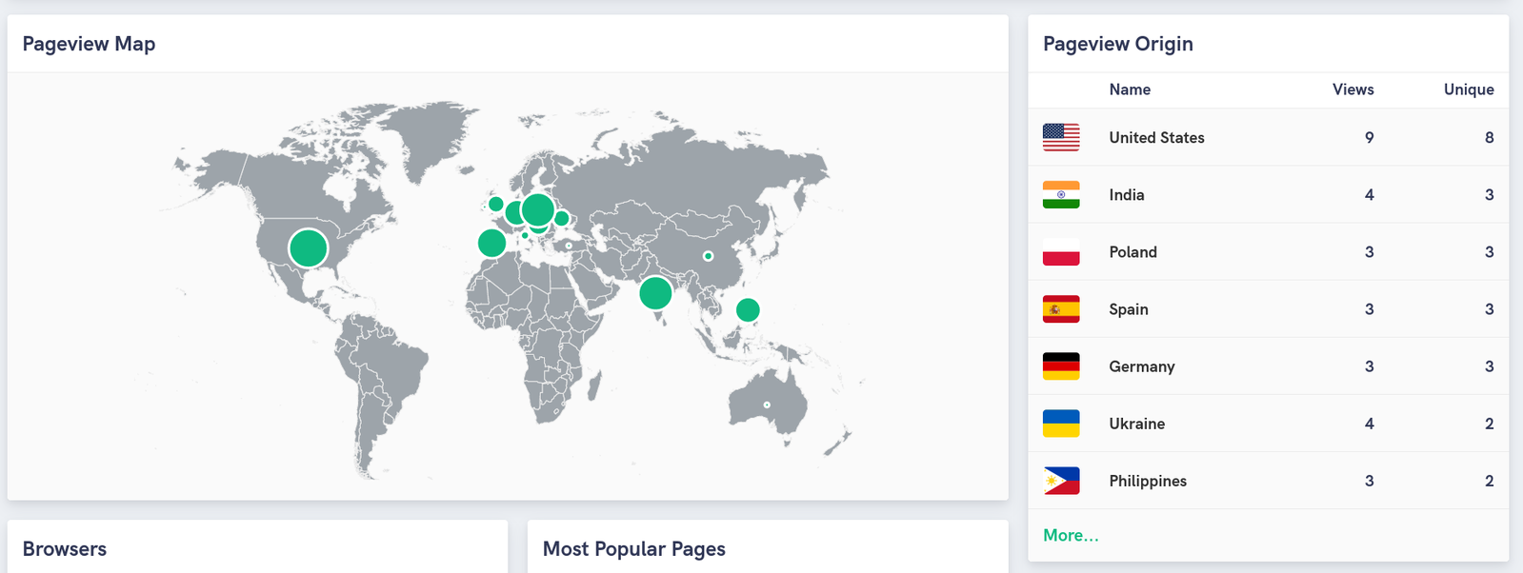Open the More... link under Pageview Origin
The width and height of the screenshot is (1523, 573).
1071,535
